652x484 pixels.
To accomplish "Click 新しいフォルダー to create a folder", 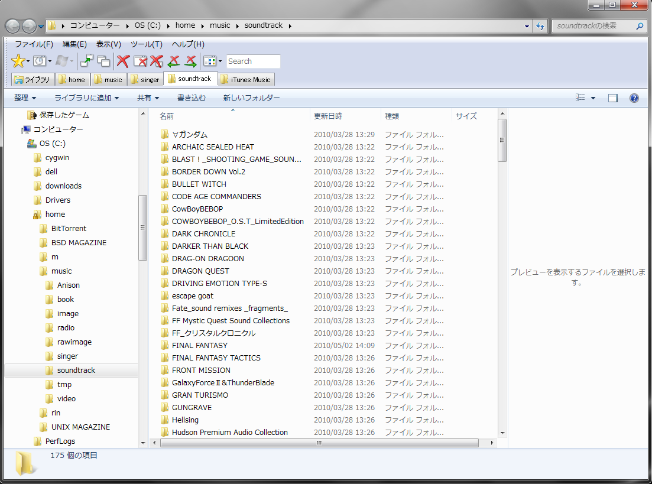I will coord(251,98).
